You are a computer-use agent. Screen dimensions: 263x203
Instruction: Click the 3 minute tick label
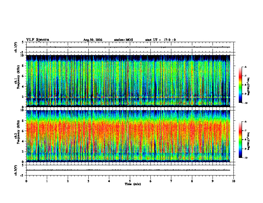88,181
